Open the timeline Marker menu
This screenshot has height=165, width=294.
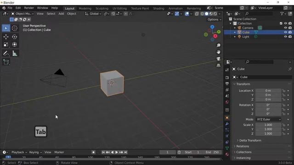(x=59, y=152)
